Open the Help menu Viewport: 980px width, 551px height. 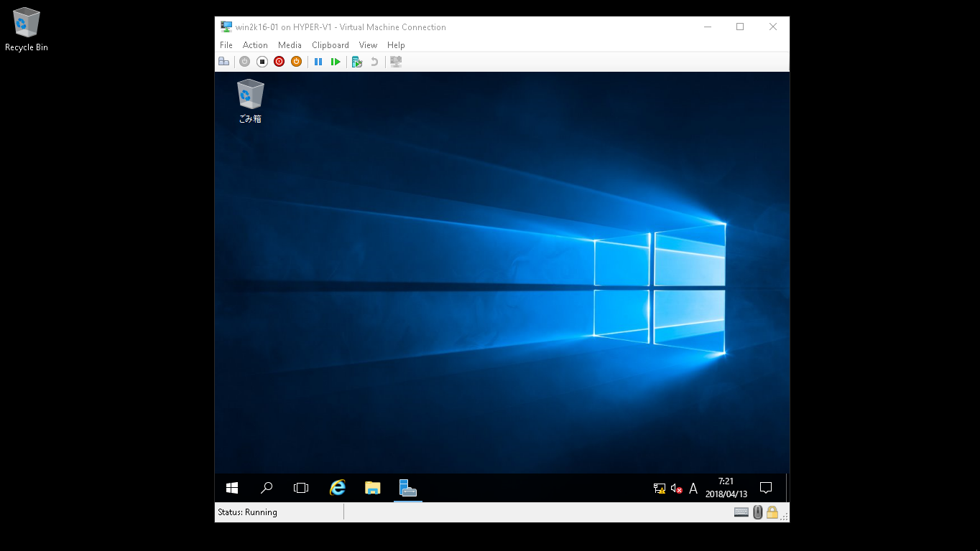(396, 44)
